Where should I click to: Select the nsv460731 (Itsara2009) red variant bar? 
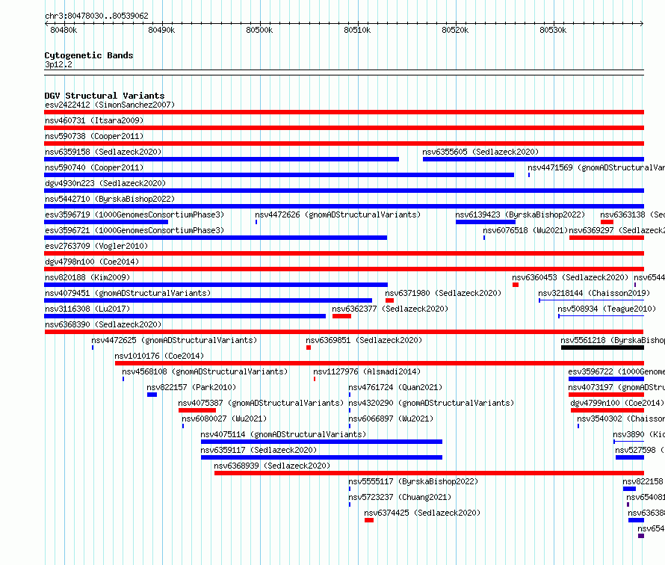344,128
